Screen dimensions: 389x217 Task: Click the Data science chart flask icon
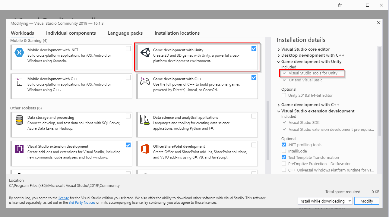tap(145, 120)
